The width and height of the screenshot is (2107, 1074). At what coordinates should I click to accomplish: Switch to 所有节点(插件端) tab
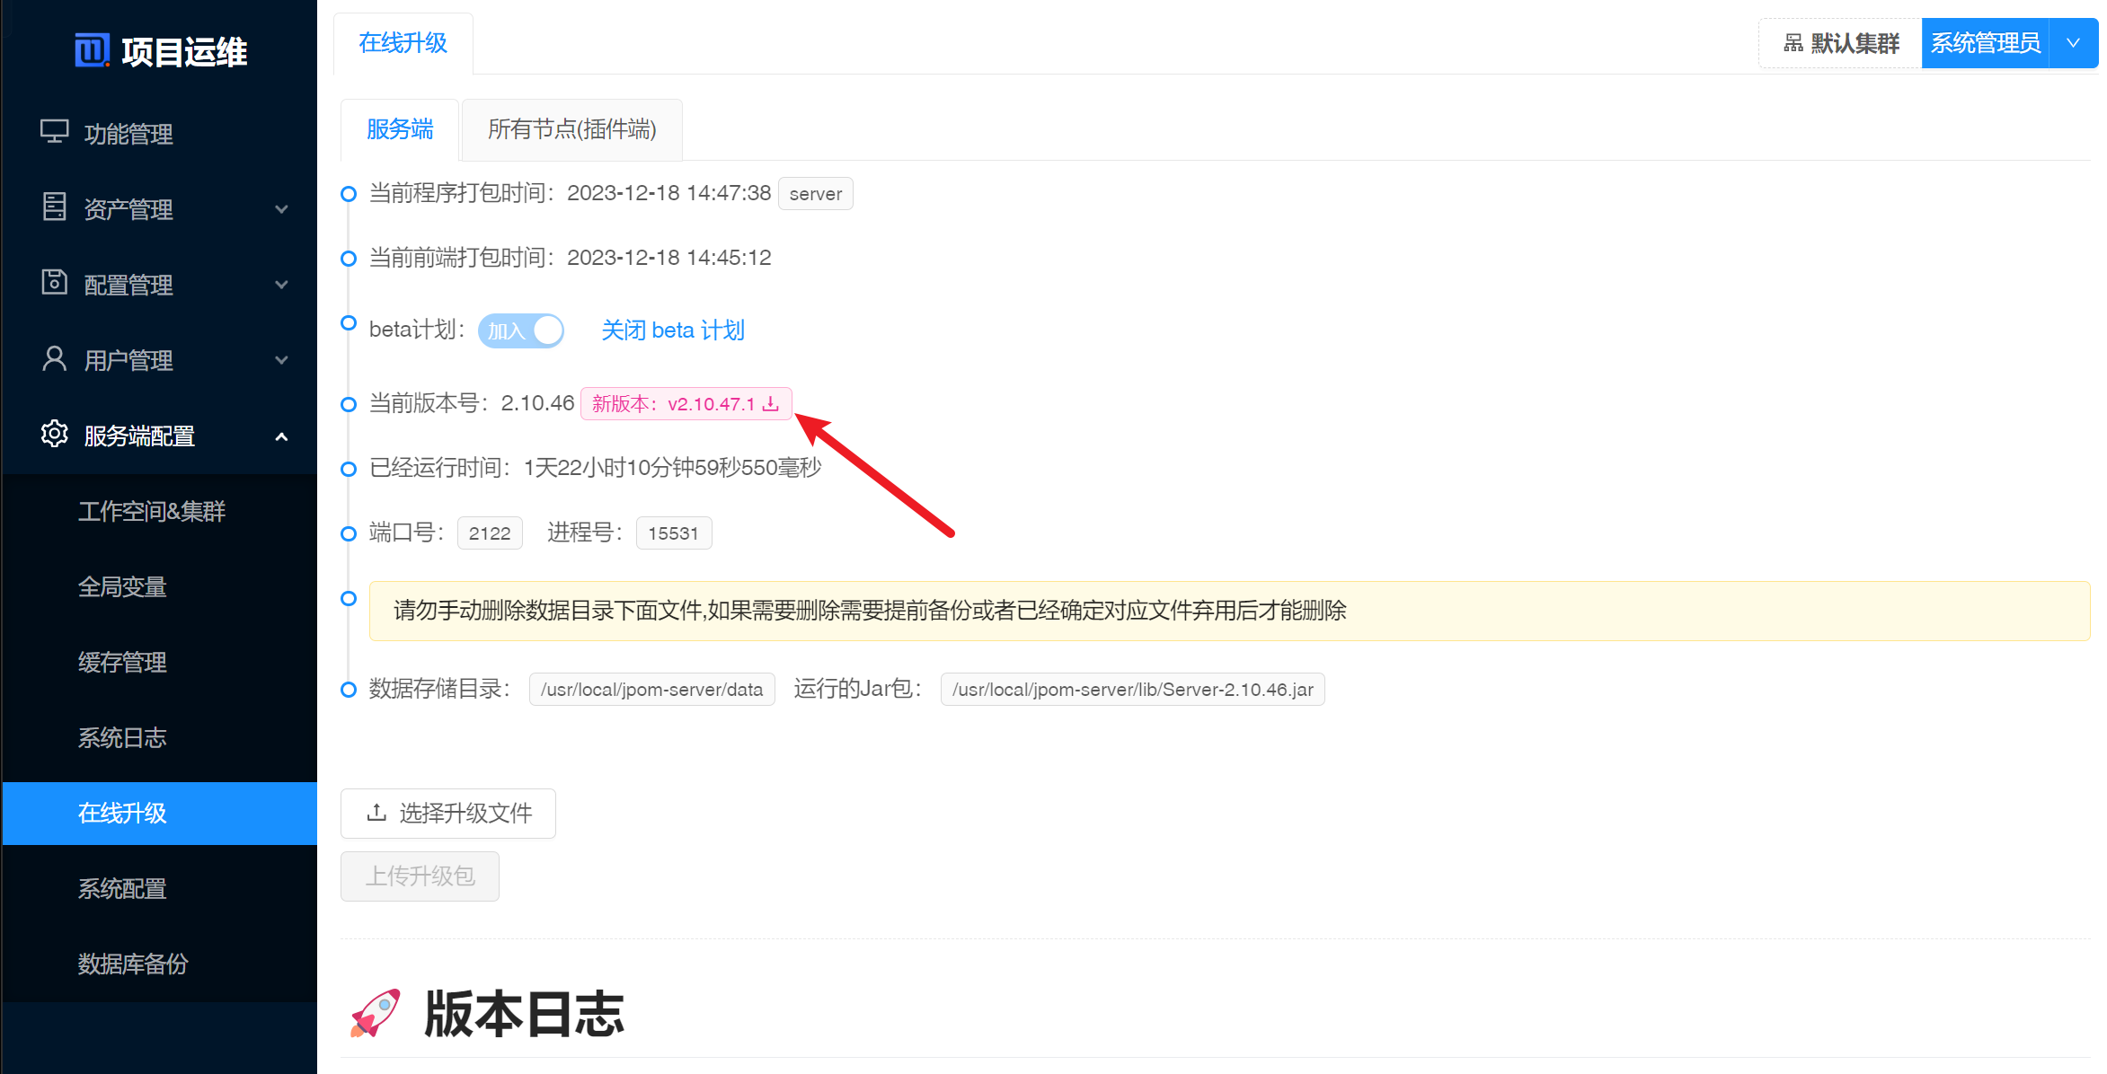[571, 129]
